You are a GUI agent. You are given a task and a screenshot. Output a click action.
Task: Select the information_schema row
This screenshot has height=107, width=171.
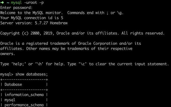24,95
